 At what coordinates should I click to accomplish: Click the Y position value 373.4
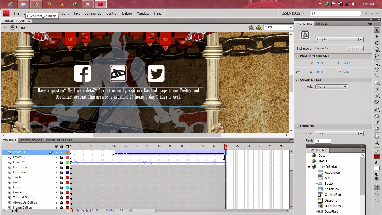pyautogui.click(x=346, y=63)
